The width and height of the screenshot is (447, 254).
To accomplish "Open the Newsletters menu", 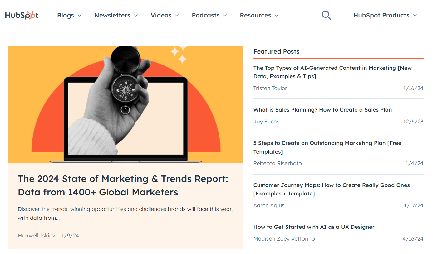I will click(x=116, y=15).
